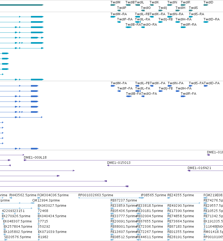The width and height of the screenshot is (223, 241).
Task: Click the RE20091.5prime EST label
Action: coord(124,221)
